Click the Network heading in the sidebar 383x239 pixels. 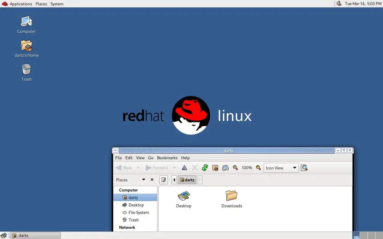tap(127, 227)
